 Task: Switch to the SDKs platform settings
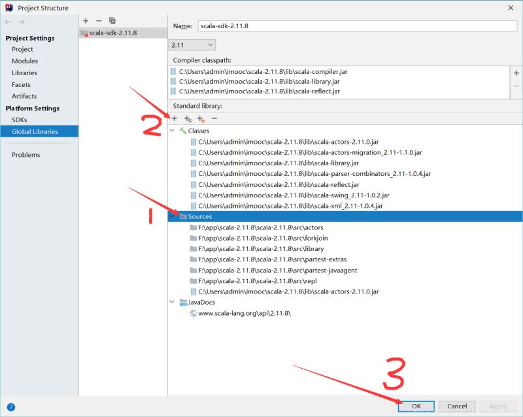pyautogui.click(x=20, y=120)
